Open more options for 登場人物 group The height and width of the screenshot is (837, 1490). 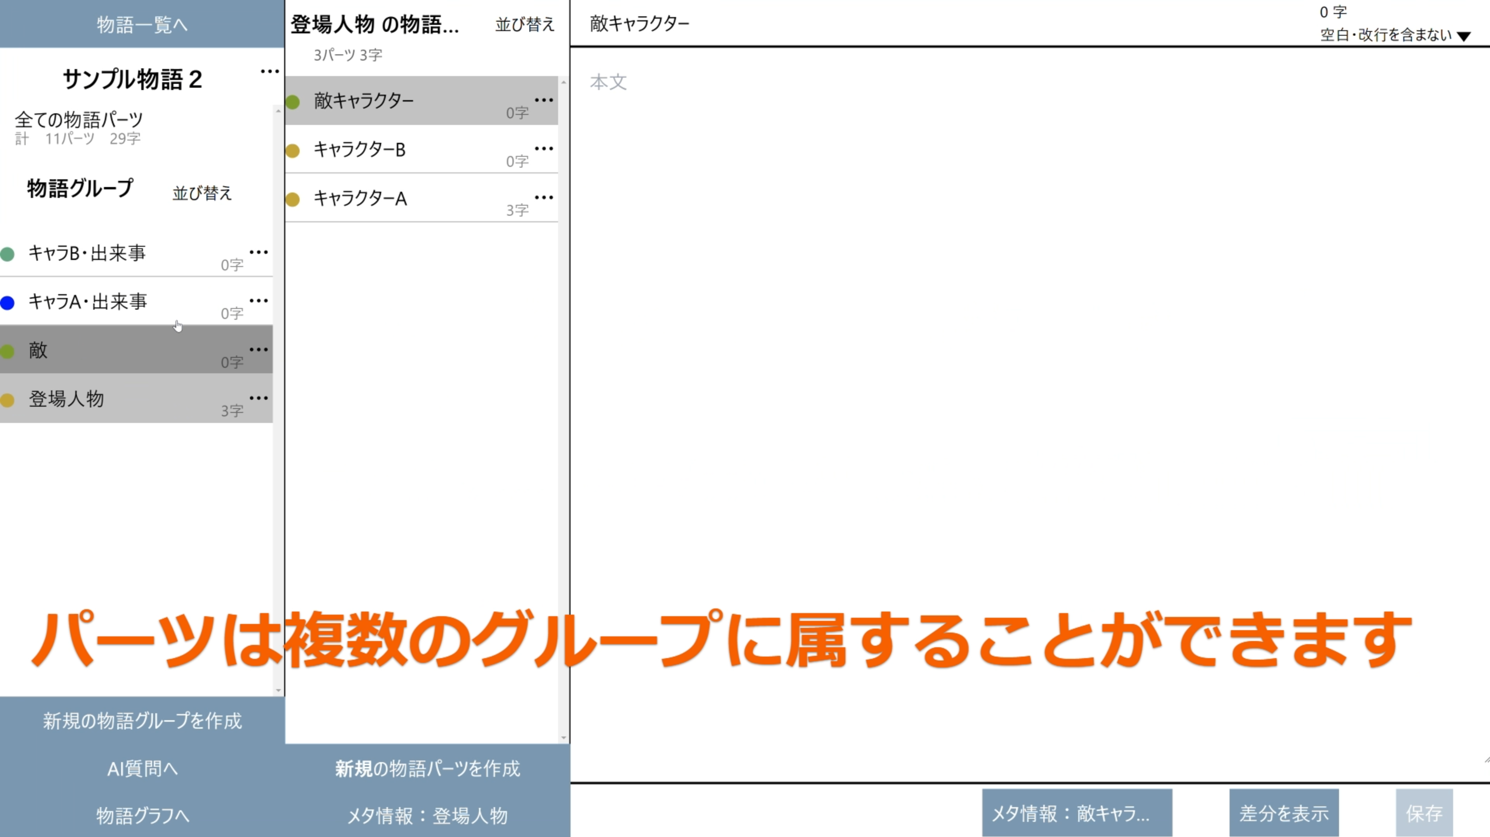tap(258, 398)
